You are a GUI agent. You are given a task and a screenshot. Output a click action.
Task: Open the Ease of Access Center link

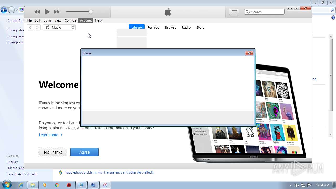click(x=23, y=174)
